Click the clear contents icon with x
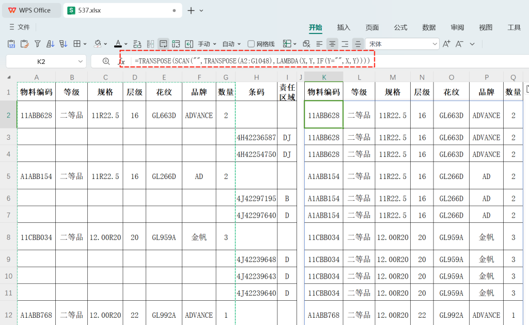This screenshot has height=325, width=529. tap(306, 44)
